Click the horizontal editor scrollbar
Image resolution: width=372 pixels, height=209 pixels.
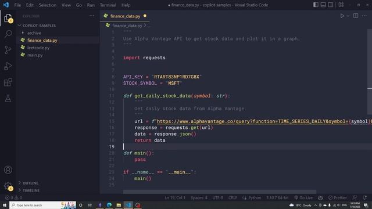pyautogui.click(x=220, y=192)
